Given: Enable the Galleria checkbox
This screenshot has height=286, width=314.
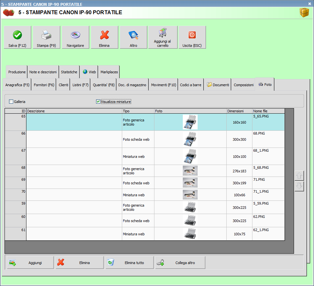Looking at the screenshot, I should [11, 102].
